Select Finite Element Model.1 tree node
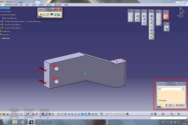Image resolution: width=188 pixels, height=125 pixels. point(8,15)
